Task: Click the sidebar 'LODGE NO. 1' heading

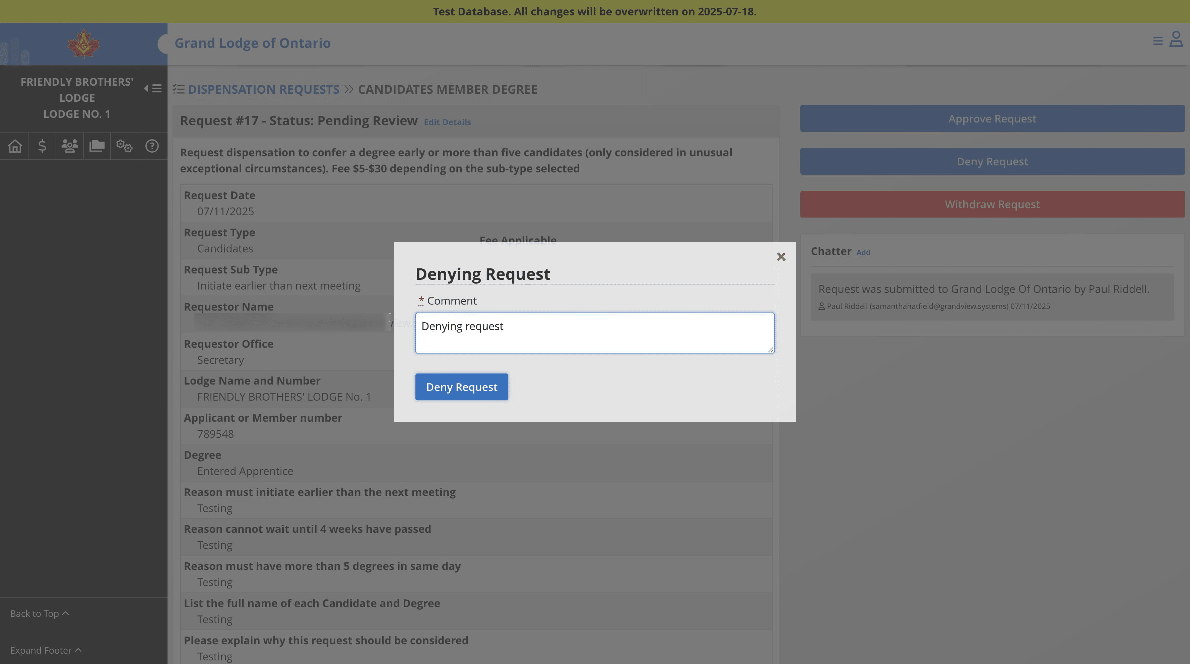Action: click(x=77, y=114)
